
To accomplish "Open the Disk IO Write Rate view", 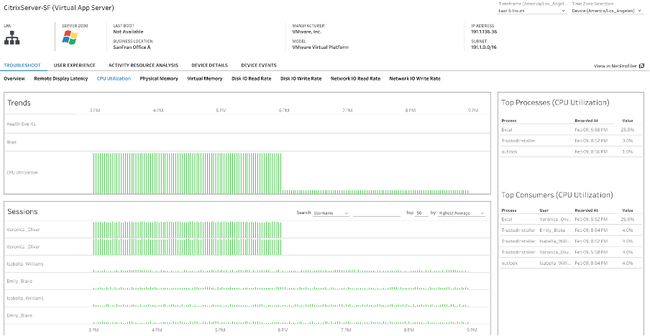I will pyautogui.click(x=301, y=78).
